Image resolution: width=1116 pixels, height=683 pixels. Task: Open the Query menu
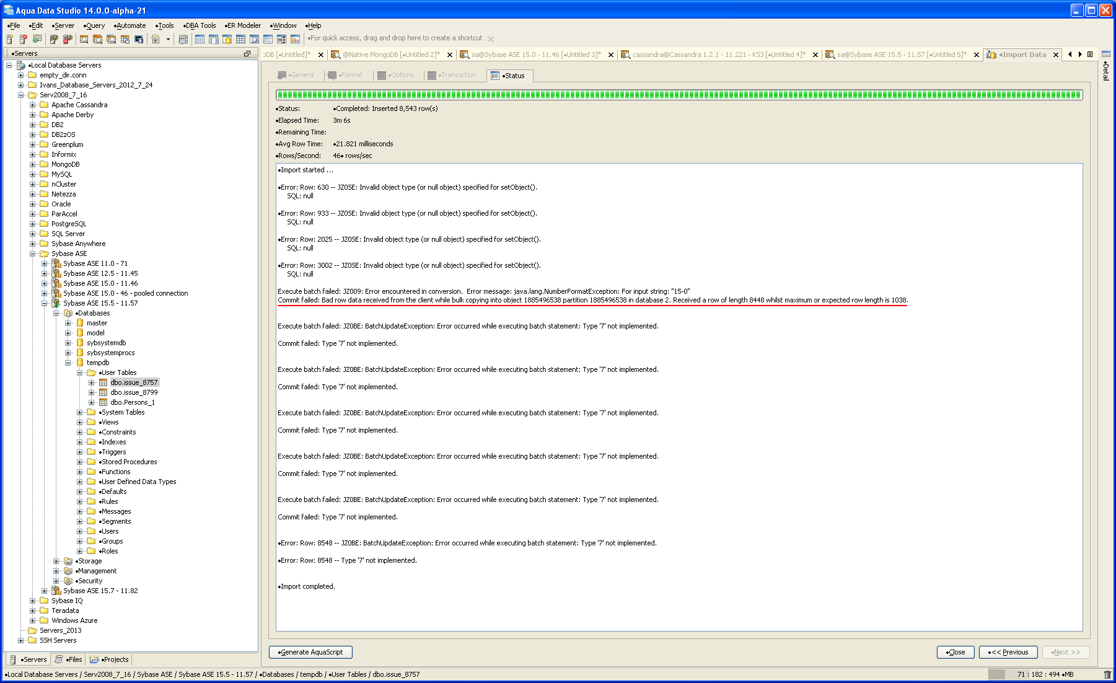click(94, 25)
